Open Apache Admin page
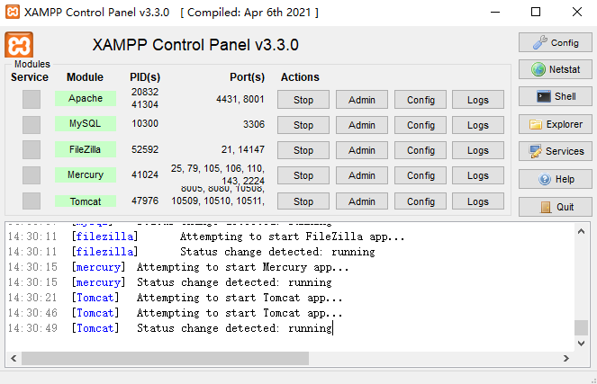 point(362,100)
